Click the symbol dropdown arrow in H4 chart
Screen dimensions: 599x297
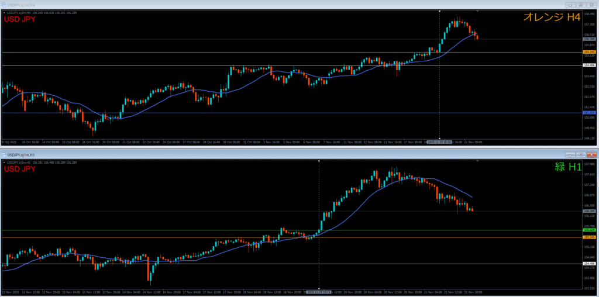click(4, 12)
